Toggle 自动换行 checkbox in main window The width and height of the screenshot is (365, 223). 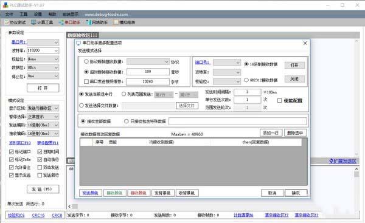pyautogui.click(x=40, y=160)
